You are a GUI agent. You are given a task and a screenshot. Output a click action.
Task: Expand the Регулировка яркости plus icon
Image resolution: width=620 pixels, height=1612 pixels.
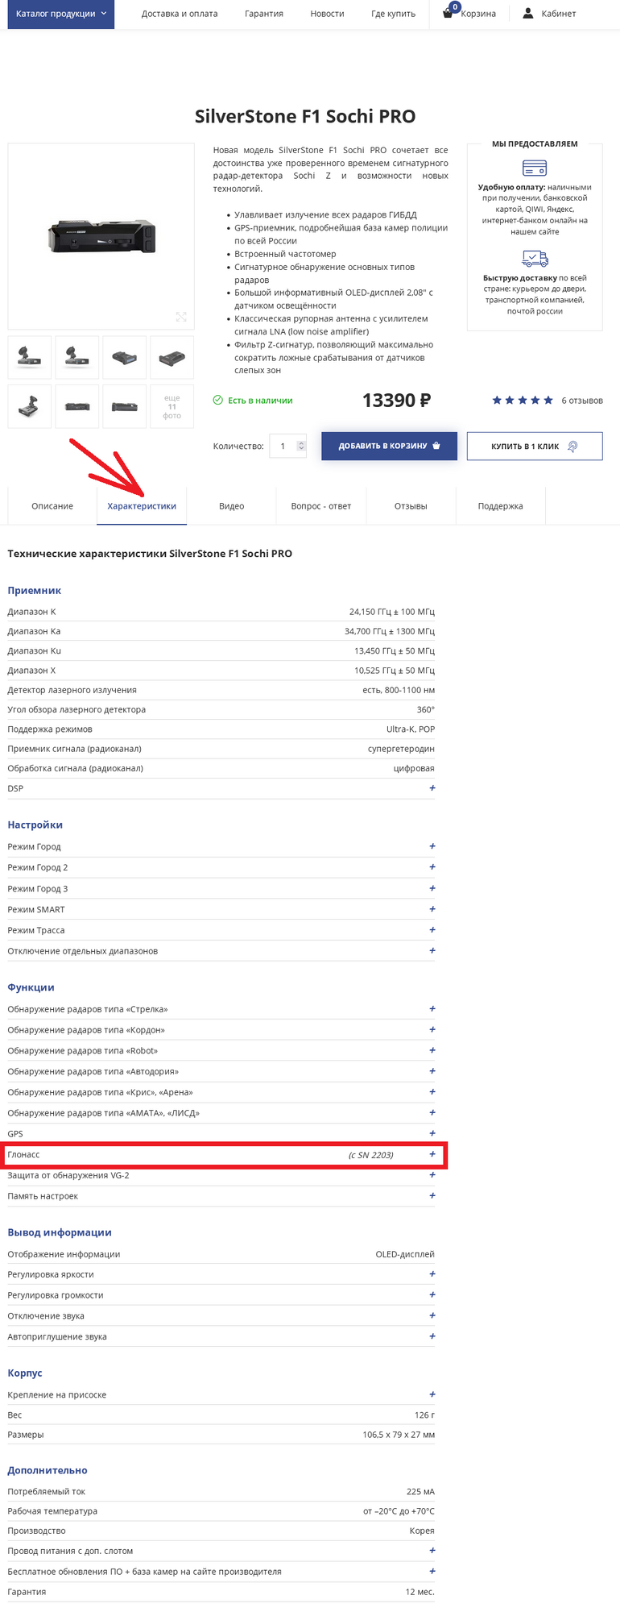pyautogui.click(x=432, y=1274)
